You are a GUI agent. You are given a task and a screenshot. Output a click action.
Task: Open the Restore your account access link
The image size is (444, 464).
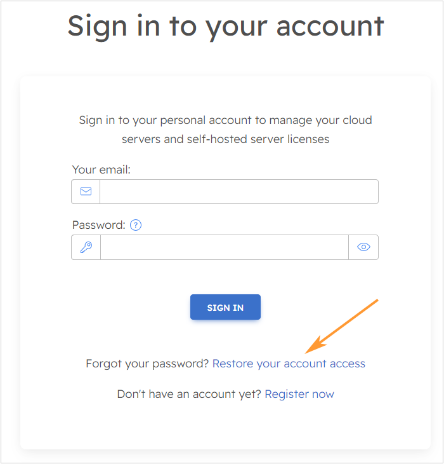[289, 364]
